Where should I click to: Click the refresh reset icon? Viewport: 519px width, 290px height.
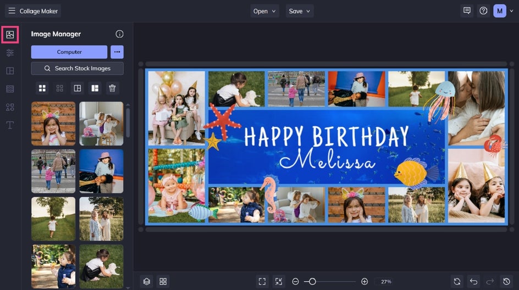coord(457,281)
